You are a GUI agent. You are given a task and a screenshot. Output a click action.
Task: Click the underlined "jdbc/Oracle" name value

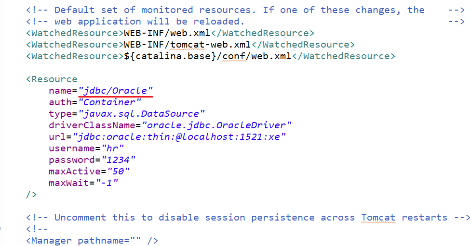115,91
